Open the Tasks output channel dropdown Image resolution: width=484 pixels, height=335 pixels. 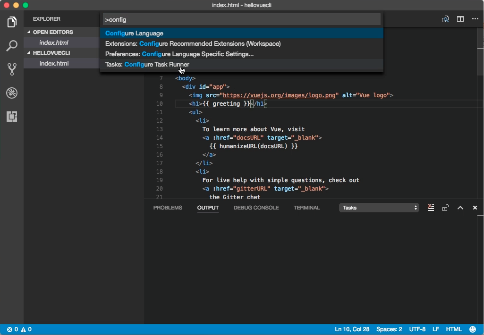click(379, 208)
